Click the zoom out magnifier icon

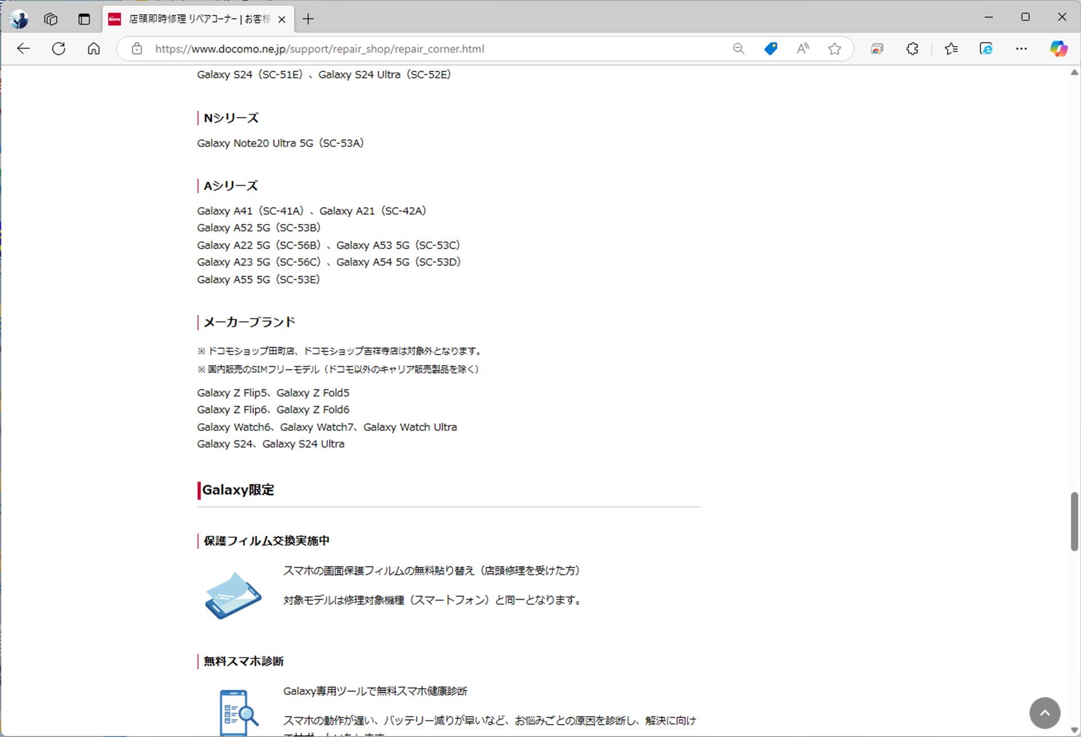coord(739,49)
